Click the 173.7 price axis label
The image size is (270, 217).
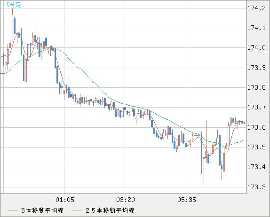(256, 107)
